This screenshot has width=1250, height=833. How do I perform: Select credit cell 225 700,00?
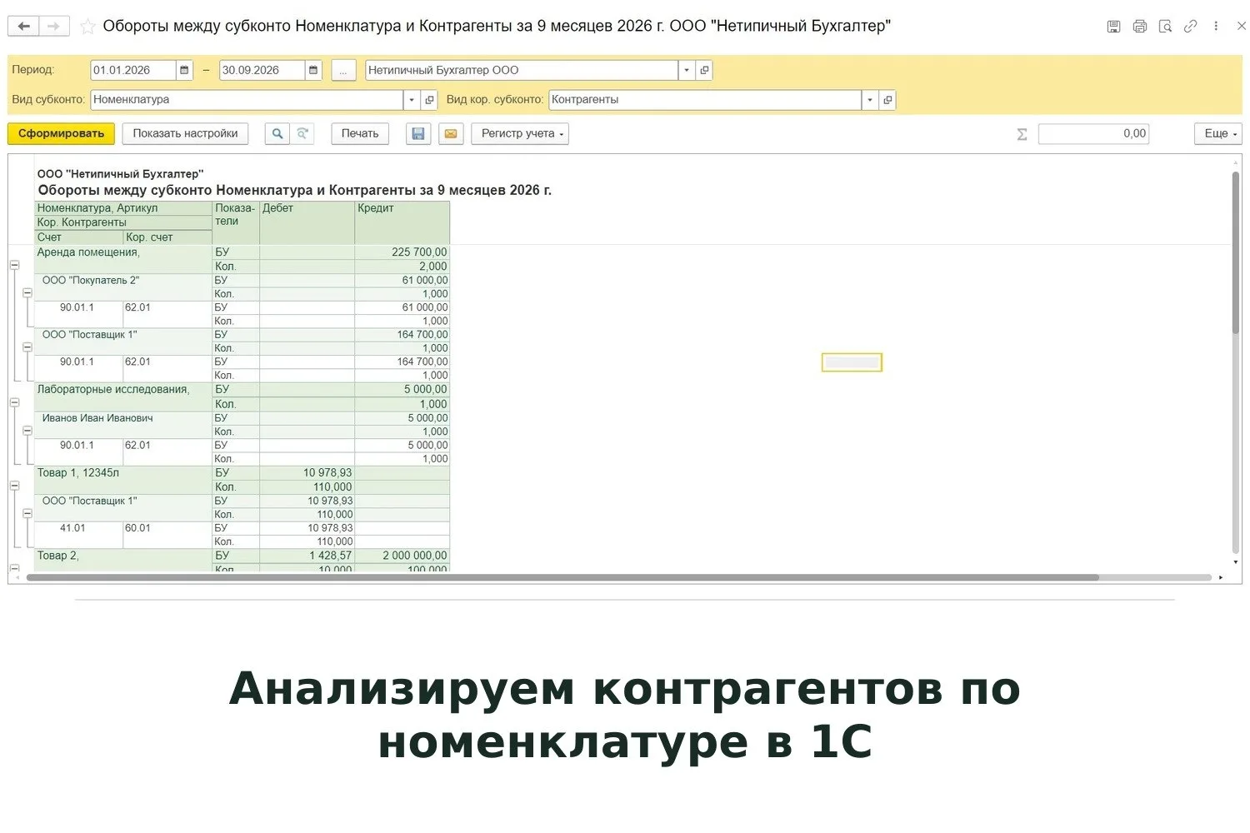tap(402, 252)
